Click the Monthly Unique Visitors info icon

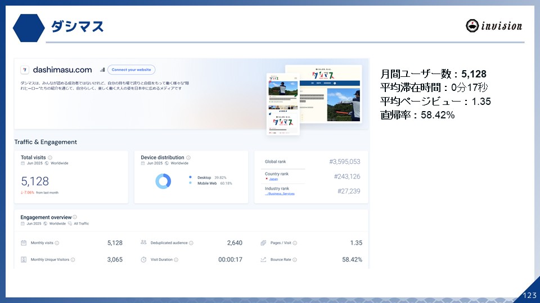click(73, 260)
